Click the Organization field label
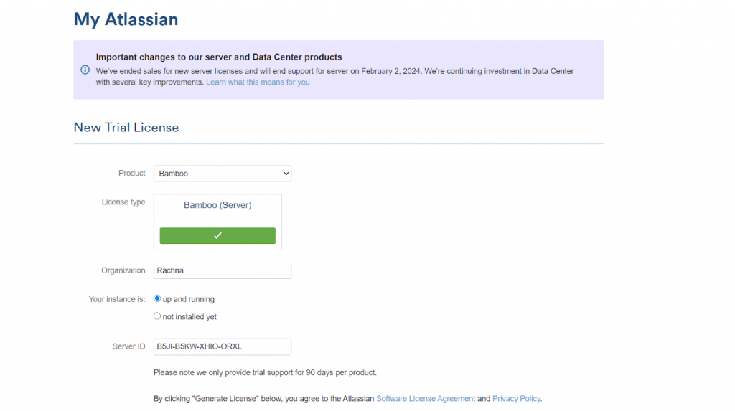Screen dimensions: 735x411 pyautogui.click(x=123, y=270)
